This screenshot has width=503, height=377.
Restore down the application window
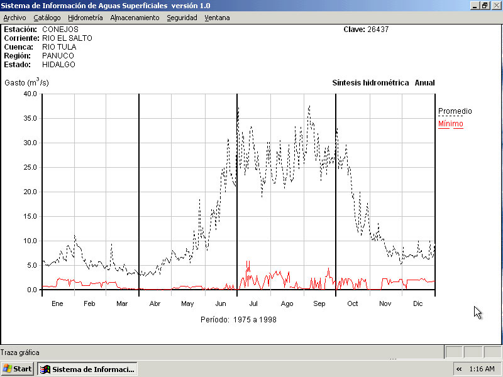[x=485, y=5]
